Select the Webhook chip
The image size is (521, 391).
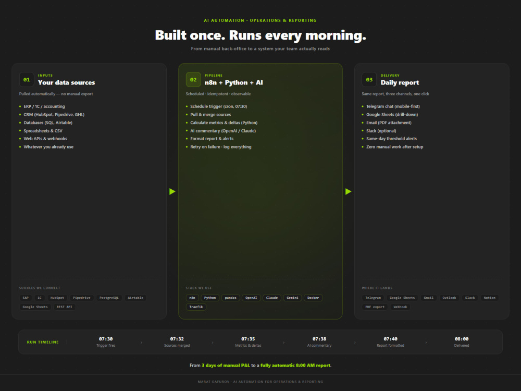(400, 307)
